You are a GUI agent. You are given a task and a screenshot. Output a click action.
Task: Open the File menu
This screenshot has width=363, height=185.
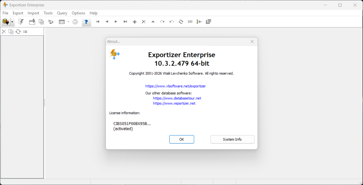[5, 13]
